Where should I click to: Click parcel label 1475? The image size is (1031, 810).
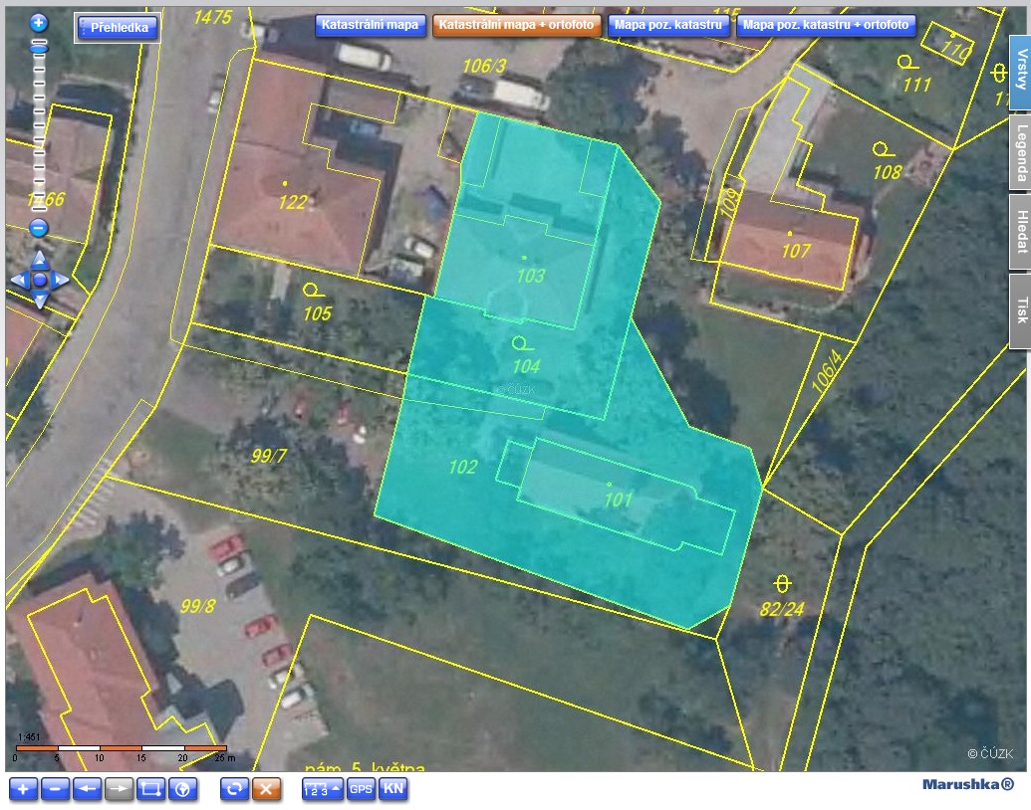[213, 17]
